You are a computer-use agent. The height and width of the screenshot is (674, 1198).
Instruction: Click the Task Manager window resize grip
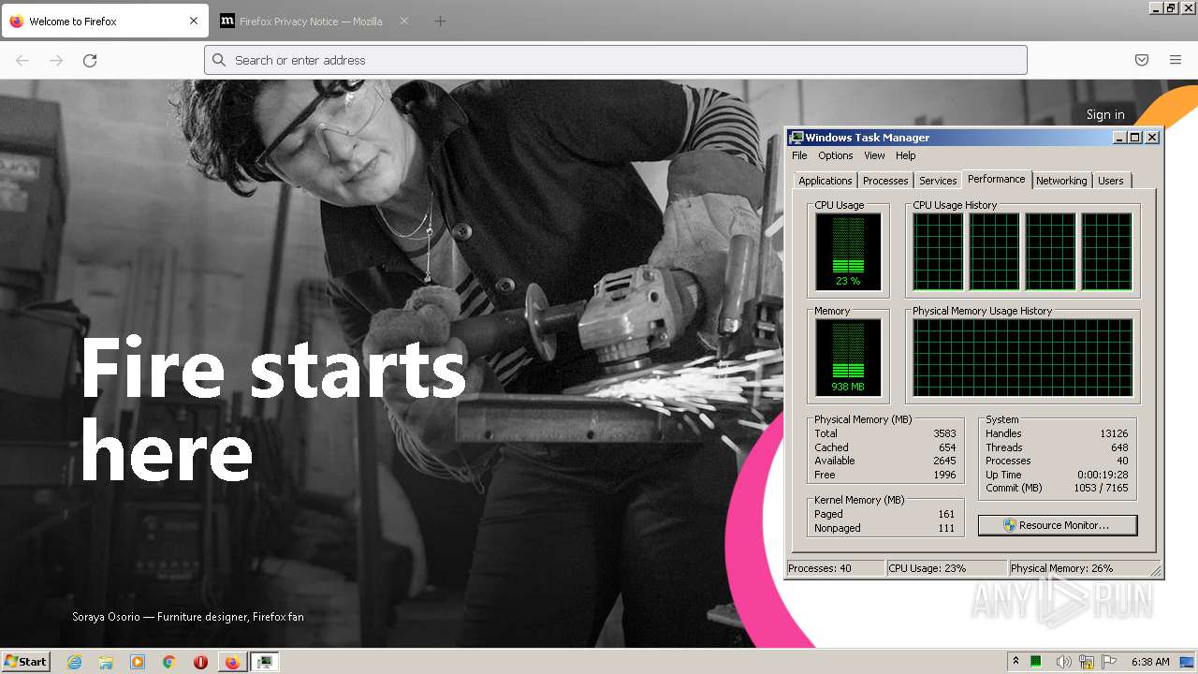click(x=1156, y=569)
